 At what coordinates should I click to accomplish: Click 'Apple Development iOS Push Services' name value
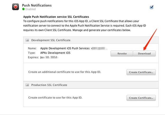click(65, 48)
